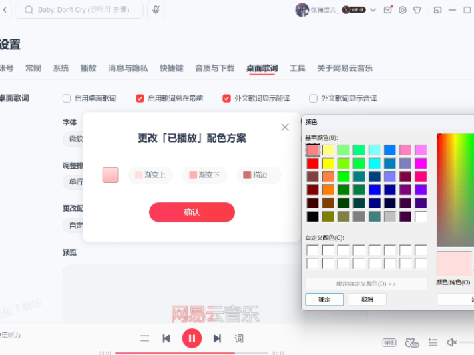Pick the cyan basic color swatch

pos(375,163)
